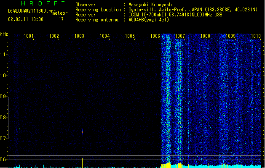Click the Receiver label
Image resolution: width=265 pixels, height=168 pixels.
point(86,15)
